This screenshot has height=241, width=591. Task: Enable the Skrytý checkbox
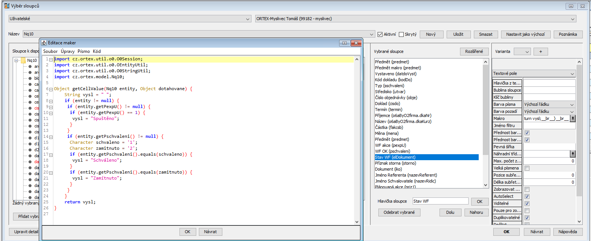click(401, 34)
